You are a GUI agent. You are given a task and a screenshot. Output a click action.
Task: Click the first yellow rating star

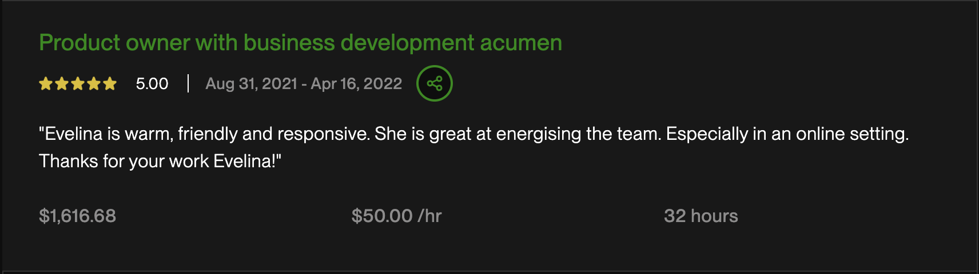click(x=46, y=84)
